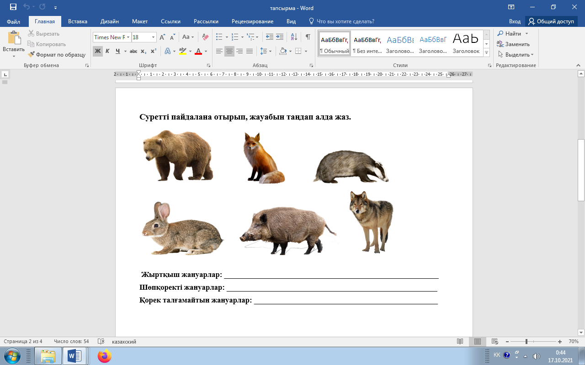
Task: Click the Show paragraph marks icon
Action: coord(308,37)
